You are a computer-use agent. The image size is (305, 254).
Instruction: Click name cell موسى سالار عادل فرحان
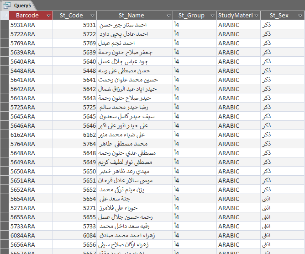(x=135, y=181)
